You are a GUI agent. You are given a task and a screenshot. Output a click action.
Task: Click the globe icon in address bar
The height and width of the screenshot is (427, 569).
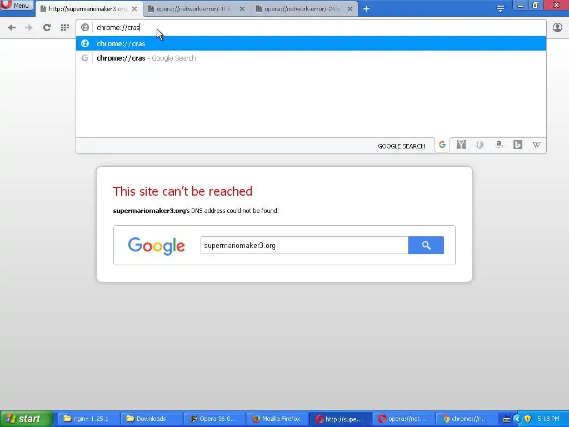pyautogui.click(x=85, y=28)
